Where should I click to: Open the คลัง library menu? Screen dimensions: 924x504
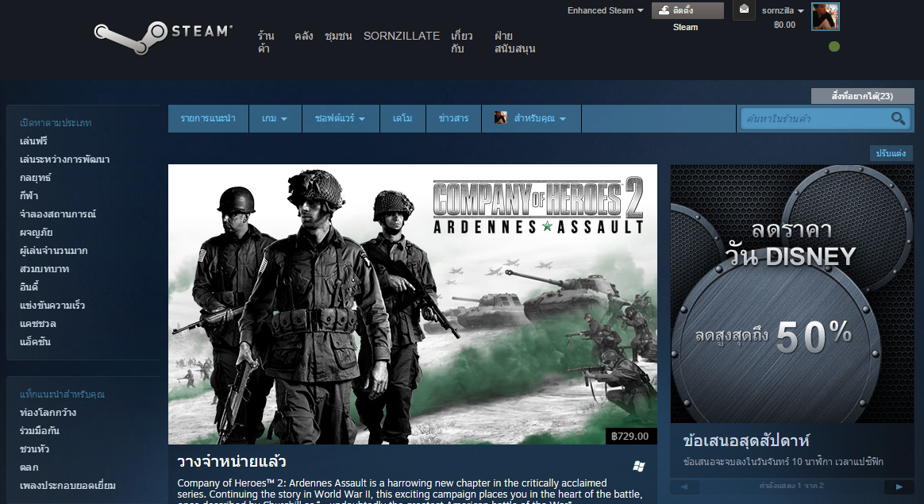pyautogui.click(x=303, y=36)
